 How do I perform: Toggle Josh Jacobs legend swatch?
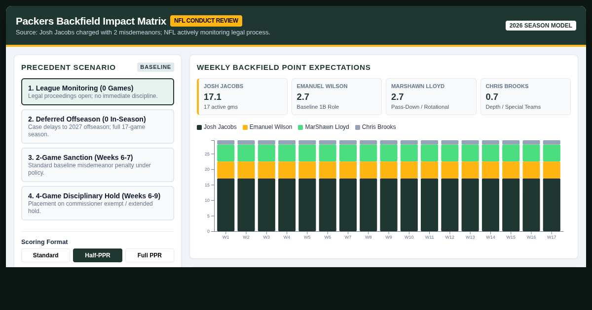pos(199,127)
